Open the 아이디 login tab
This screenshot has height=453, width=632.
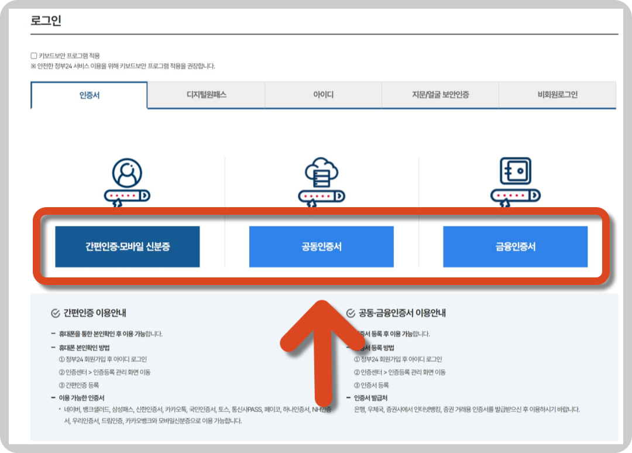[322, 95]
